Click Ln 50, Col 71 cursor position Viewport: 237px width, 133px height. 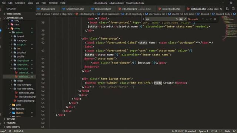(184, 131)
